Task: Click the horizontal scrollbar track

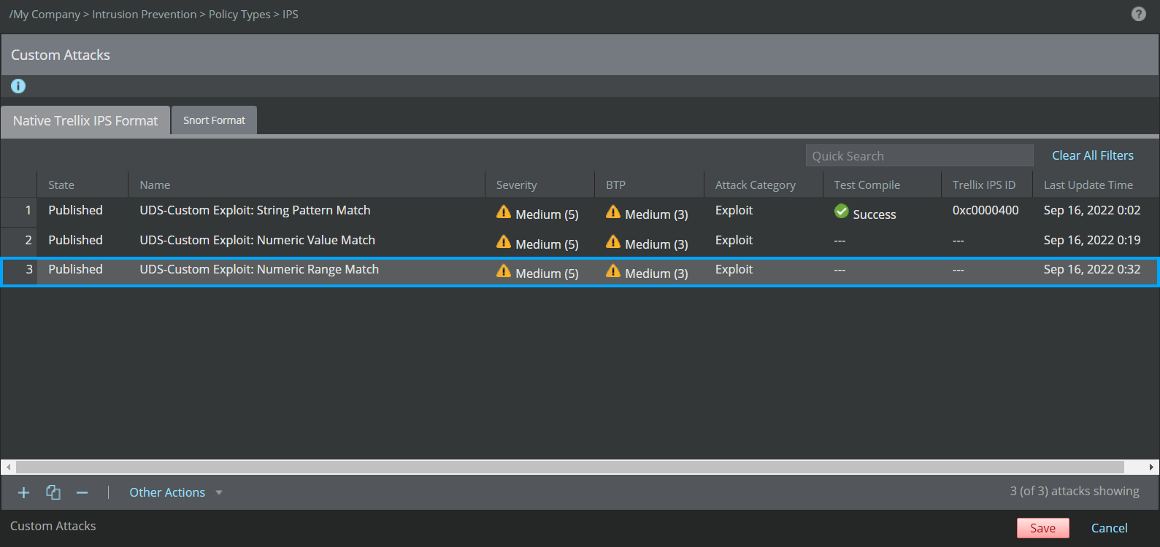Action: (x=569, y=467)
